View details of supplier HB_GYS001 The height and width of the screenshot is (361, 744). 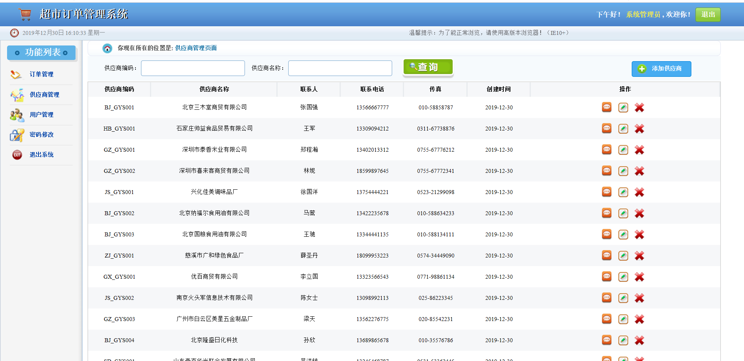(607, 128)
